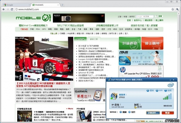181x123 pixels.
Task: Click the 本站新聞 sub-navigation link
Action: [71, 34]
